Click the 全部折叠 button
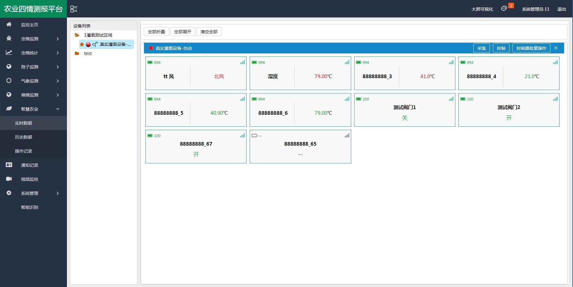The image size is (573, 287). coord(156,31)
